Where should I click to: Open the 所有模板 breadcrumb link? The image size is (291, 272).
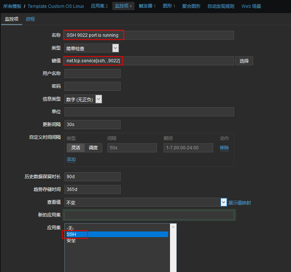[12, 6]
